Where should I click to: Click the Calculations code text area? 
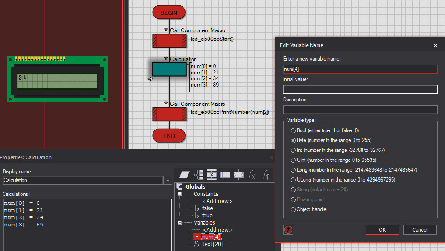click(x=87, y=225)
